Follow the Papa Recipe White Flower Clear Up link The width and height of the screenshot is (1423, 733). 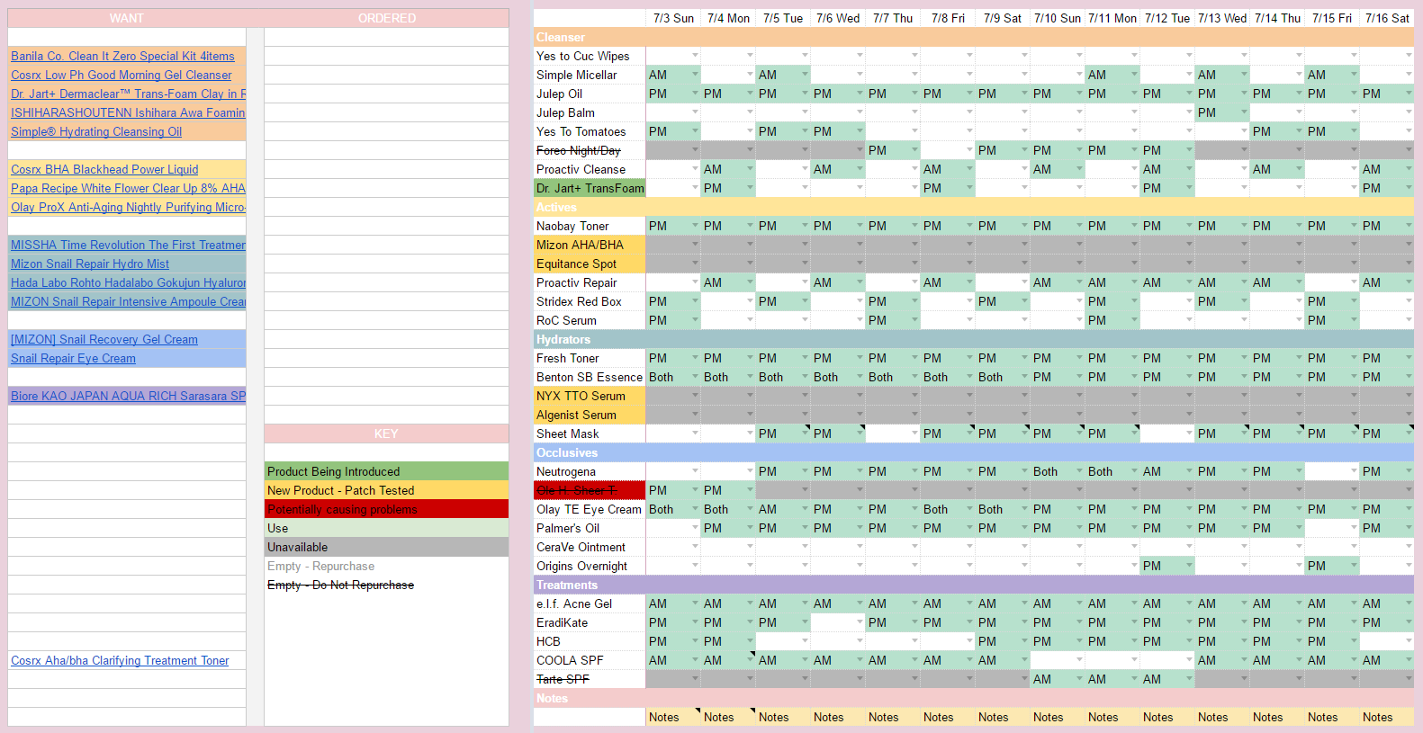128,188
